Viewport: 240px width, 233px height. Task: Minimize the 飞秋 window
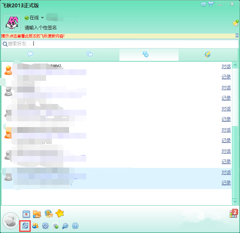point(220,5)
